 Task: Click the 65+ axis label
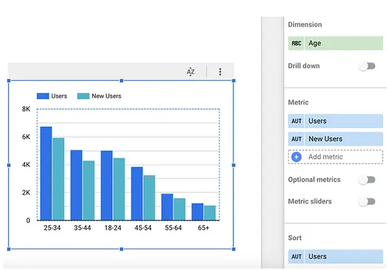[203, 228]
